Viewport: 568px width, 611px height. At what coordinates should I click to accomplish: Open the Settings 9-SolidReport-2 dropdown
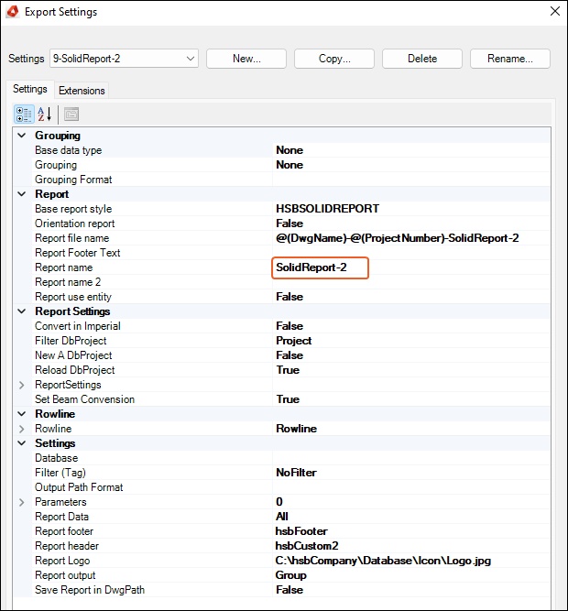(124, 59)
